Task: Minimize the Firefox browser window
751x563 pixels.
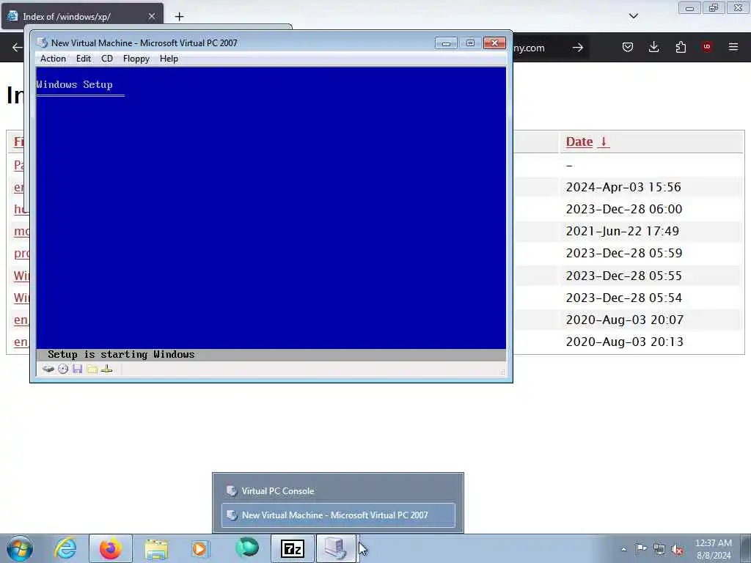Action: click(689, 8)
